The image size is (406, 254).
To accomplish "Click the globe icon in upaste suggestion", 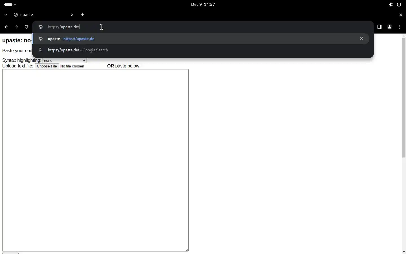I will pos(41,39).
